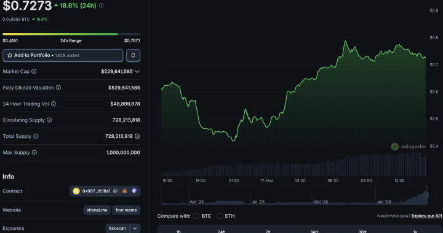This screenshot has height=233, width=443.
Task: Click info icon after Total Supply value 728,213,818
Action: (137, 136)
